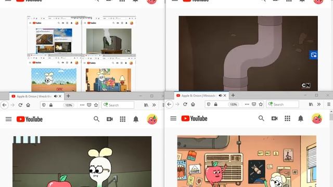This screenshot has width=333, height=187.
Task: Go back in bottom-right Firefox window
Action: point(169,104)
